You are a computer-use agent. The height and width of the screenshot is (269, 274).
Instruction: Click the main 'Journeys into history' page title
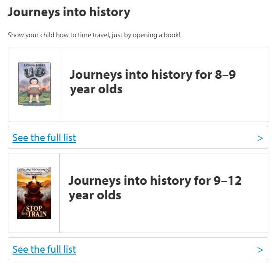(69, 12)
